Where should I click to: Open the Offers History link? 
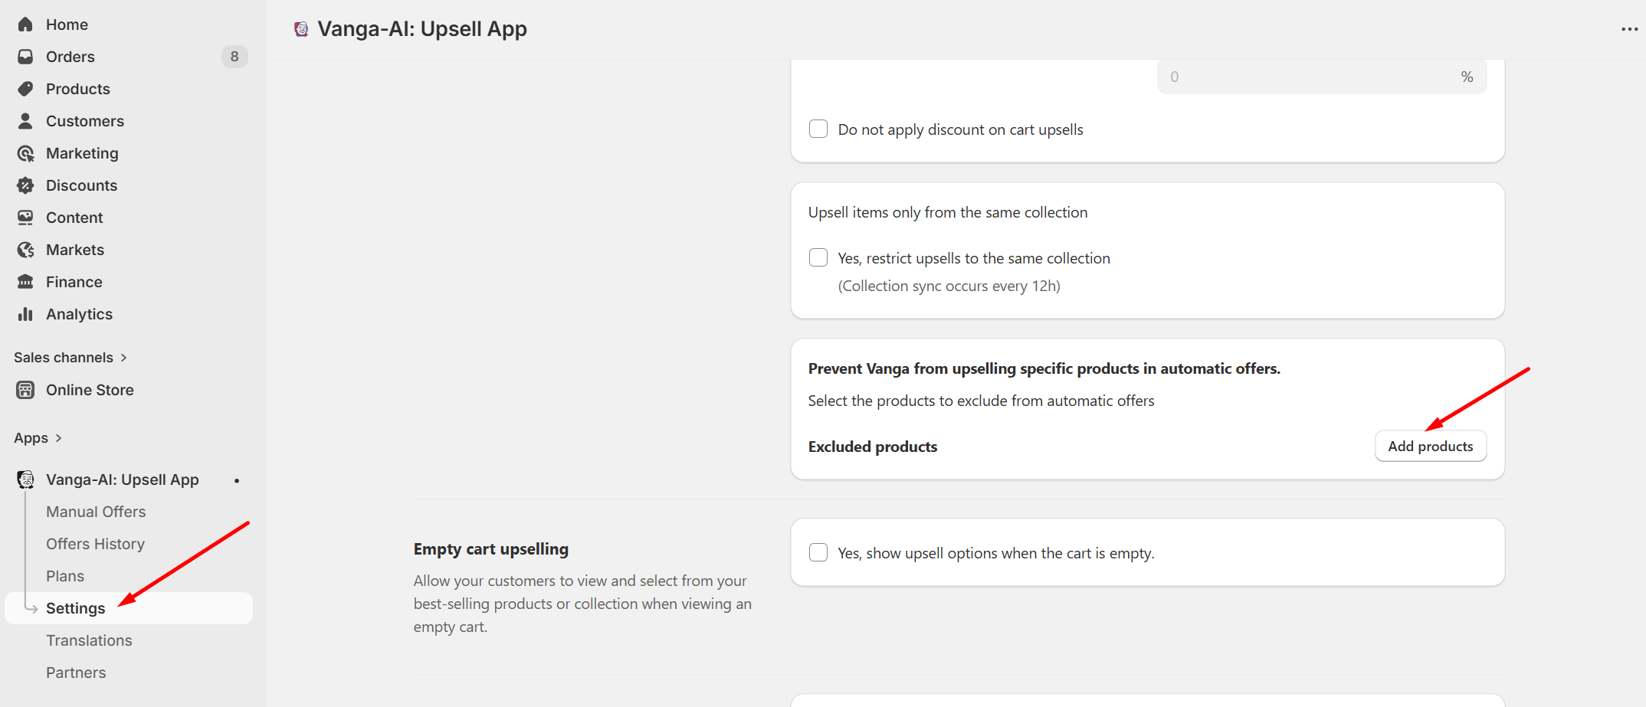coord(95,544)
